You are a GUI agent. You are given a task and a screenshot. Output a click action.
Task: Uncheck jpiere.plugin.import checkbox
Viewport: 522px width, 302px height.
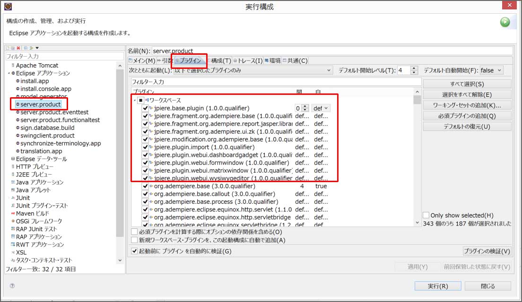[145, 147]
